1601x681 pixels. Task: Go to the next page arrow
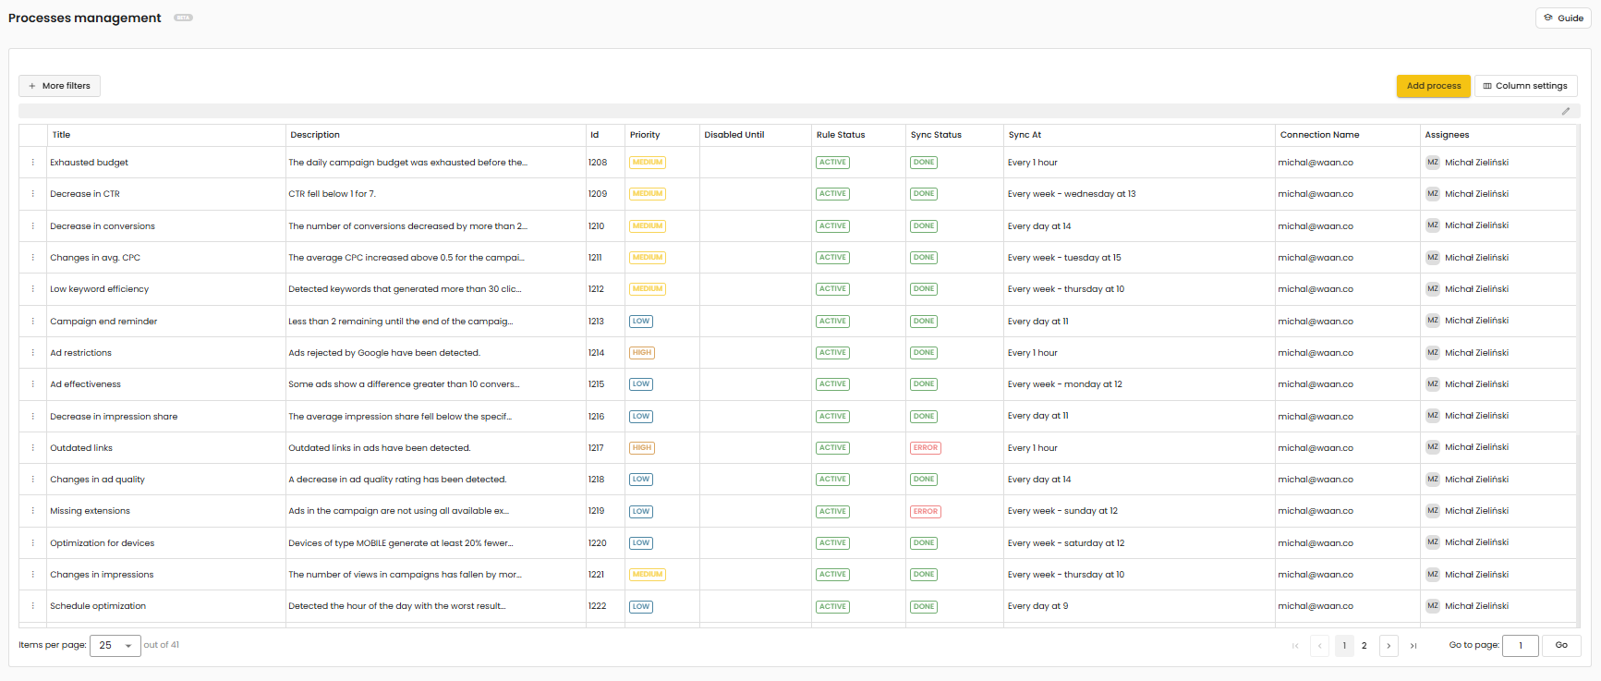(1389, 645)
